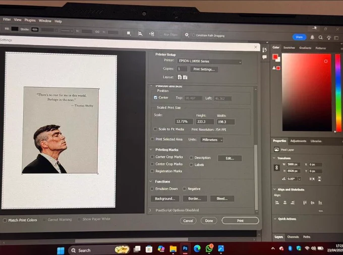Click the portrait layout icon
Screen dimensions: 343x255
(180, 77)
